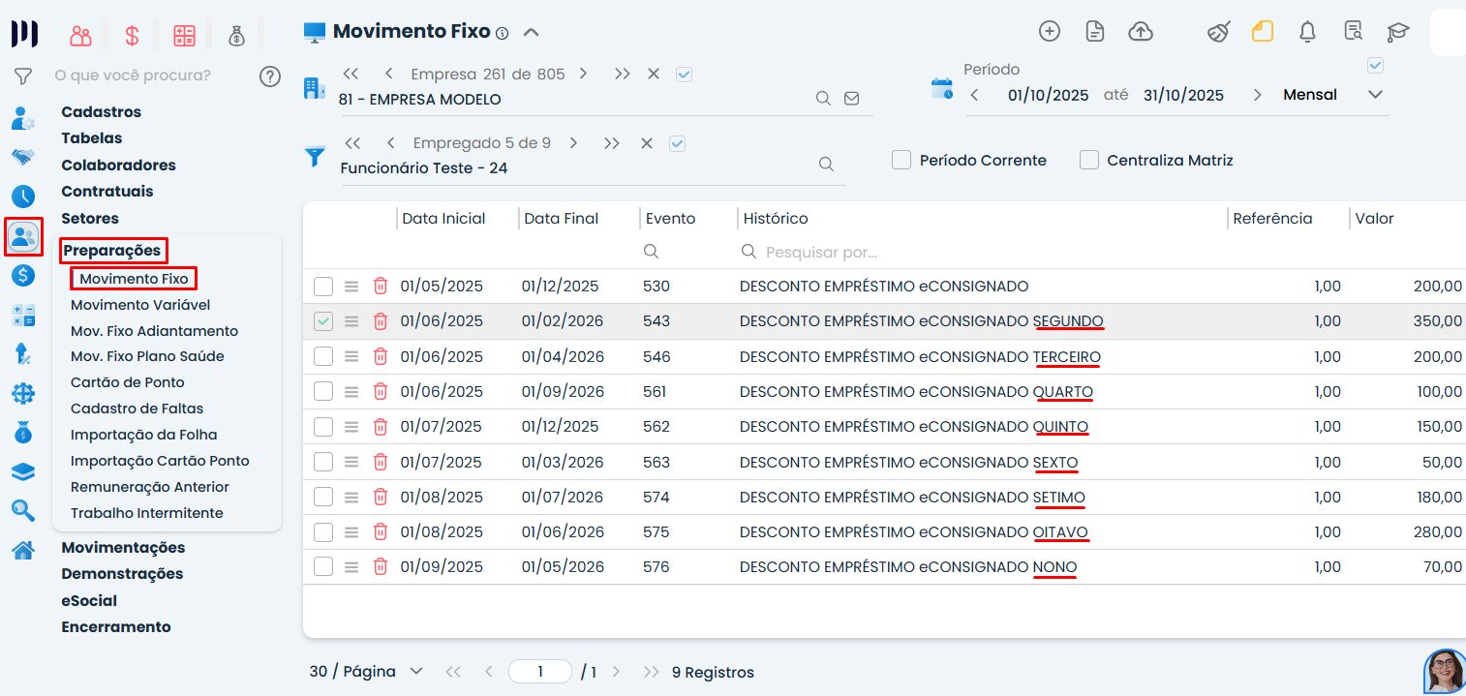Toggle the Centraliza Matriz checkbox
Viewport: 1466px width, 696px height.
(1089, 161)
